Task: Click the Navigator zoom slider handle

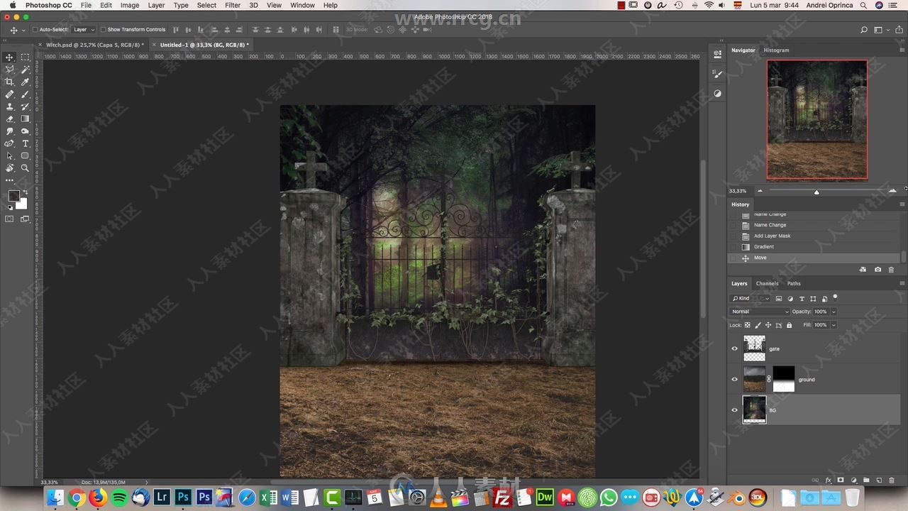Action: (816, 192)
